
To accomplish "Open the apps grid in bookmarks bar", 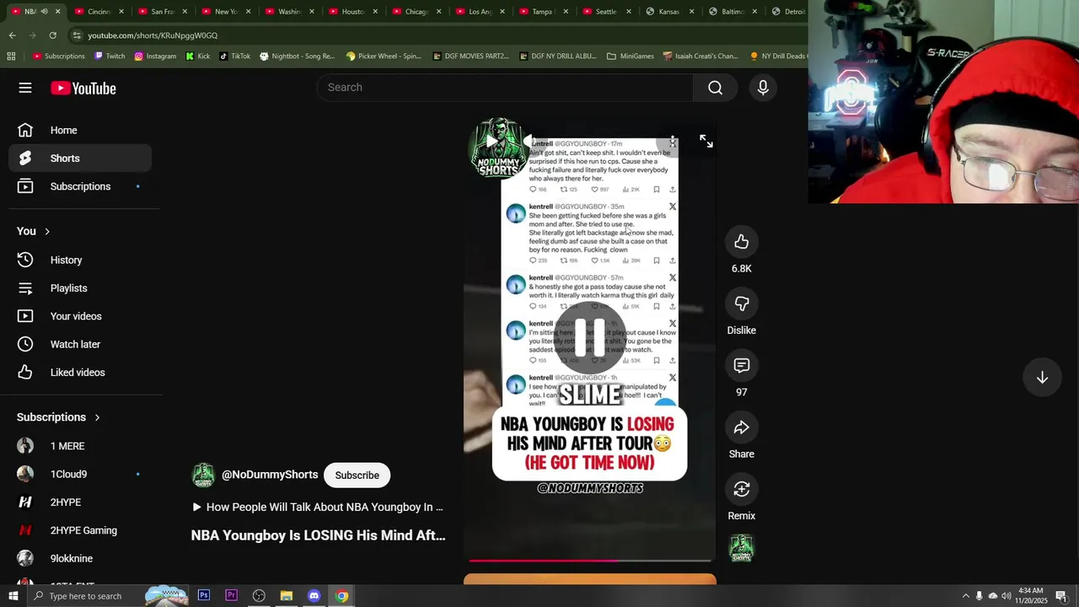I will pyautogui.click(x=11, y=56).
